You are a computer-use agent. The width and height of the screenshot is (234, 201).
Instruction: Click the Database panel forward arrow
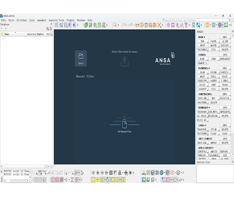coord(6,29)
